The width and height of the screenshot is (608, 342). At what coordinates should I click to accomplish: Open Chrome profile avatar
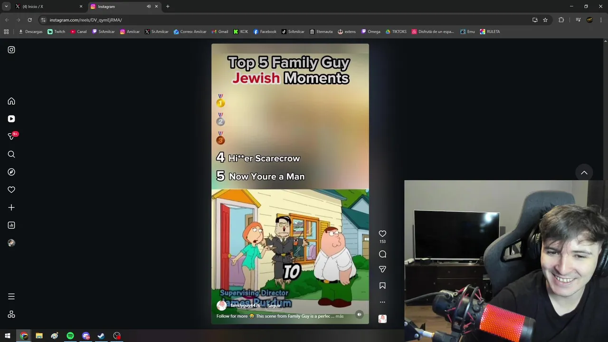(x=589, y=20)
